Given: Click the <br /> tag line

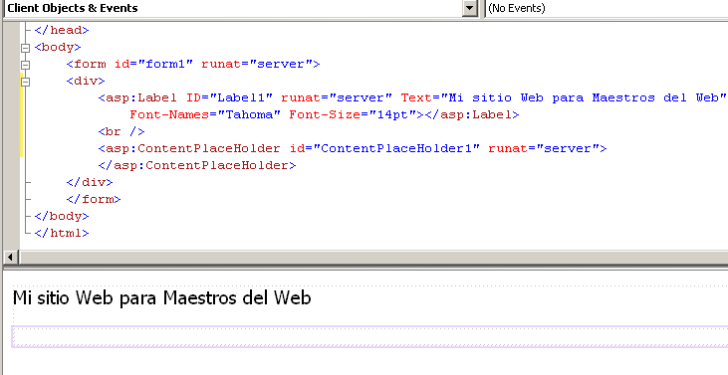Looking at the screenshot, I should (x=121, y=131).
